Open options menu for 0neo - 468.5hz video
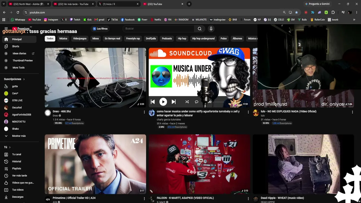The width and height of the screenshot is (361, 203). pyautogui.click(x=144, y=112)
